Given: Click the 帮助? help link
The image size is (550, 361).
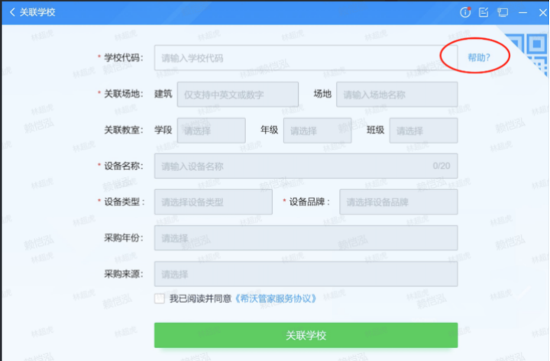Looking at the screenshot, I should (x=479, y=58).
